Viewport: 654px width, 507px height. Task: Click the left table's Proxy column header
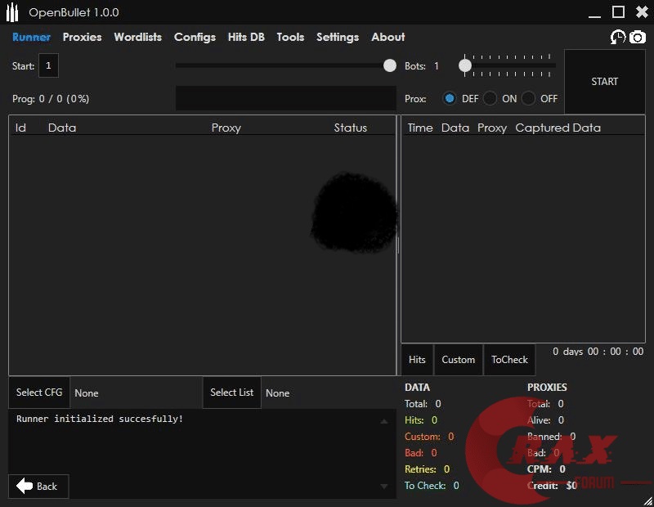[226, 128]
